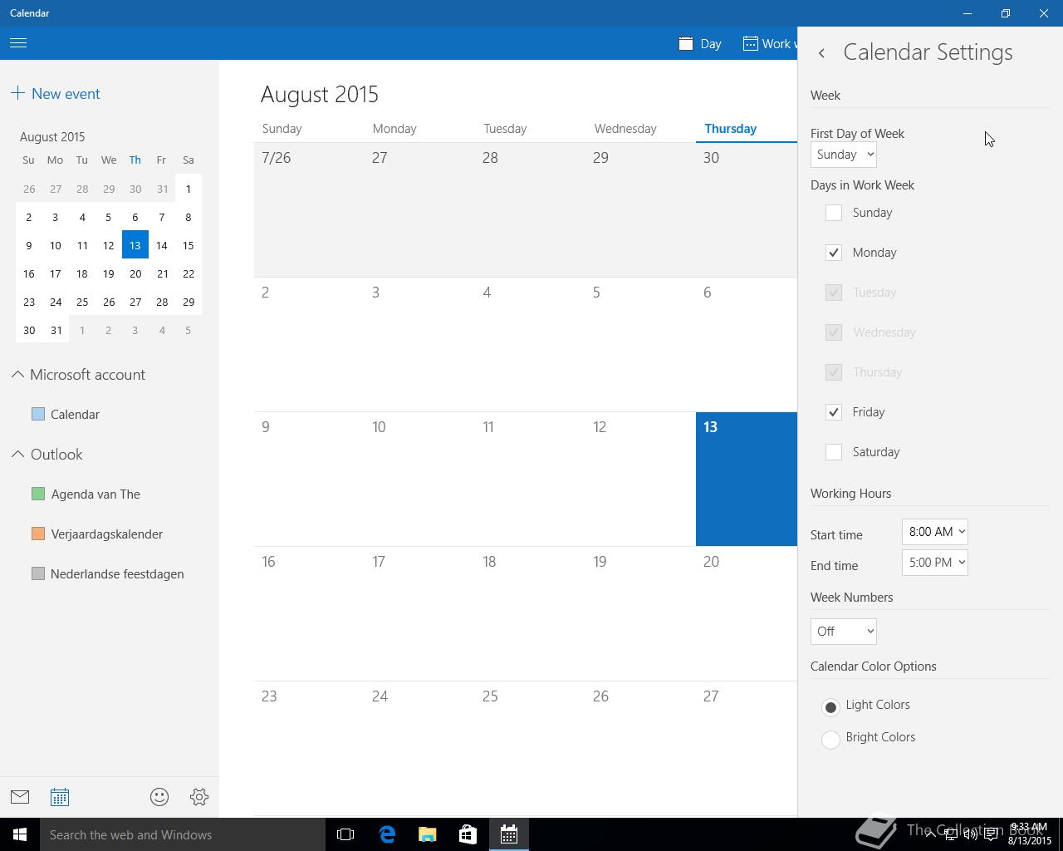Toggle the Wednesday work week checkbox
Screen dimensions: 1063x851
pyautogui.click(x=834, y=332)
